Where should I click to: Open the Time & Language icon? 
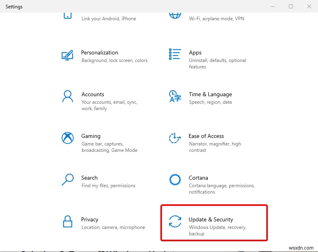[x=175, y=96]
